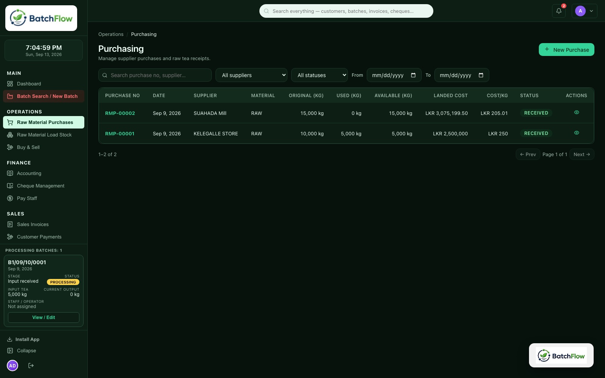This screenshot has height=378, width=605.
Task: Click the AD avatar in sidebar footer
Action: pos(12,366)
